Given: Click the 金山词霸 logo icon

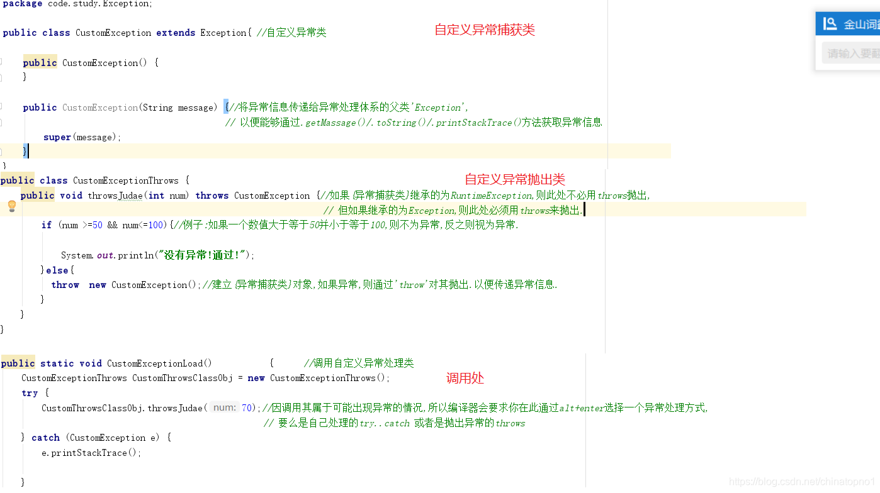Looking at the screenshot, I should pyautogui.click(x=830, y=24).
